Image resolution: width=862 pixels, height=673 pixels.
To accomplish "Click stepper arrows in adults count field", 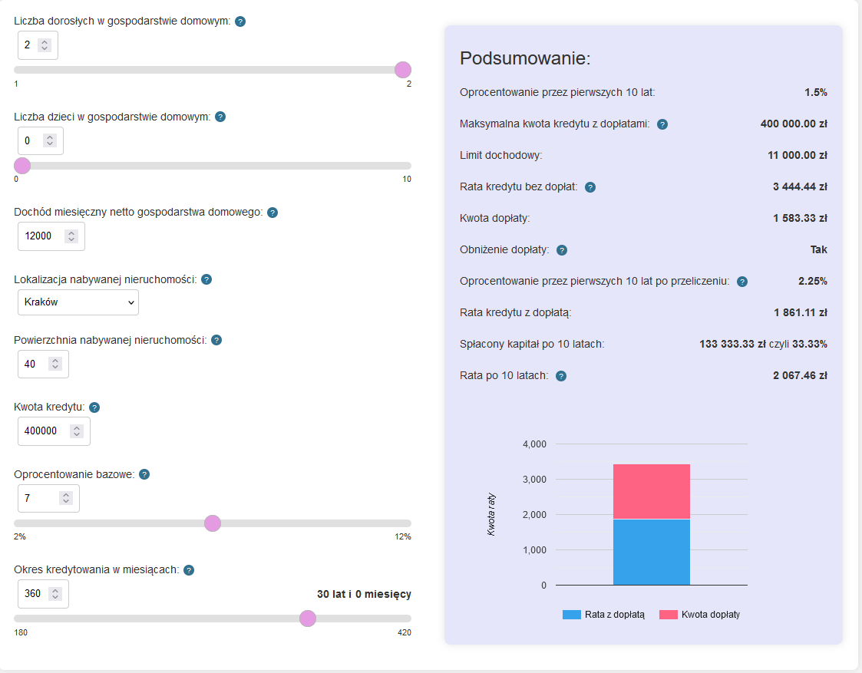I will [x=45, y=45].
